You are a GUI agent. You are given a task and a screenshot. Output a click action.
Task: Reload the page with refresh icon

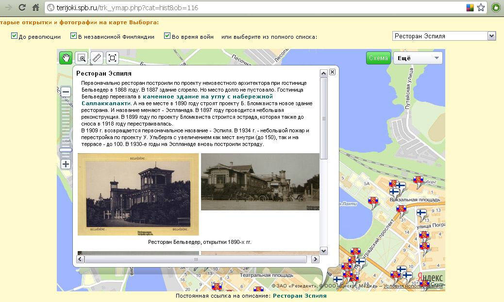tap(22, 8)
